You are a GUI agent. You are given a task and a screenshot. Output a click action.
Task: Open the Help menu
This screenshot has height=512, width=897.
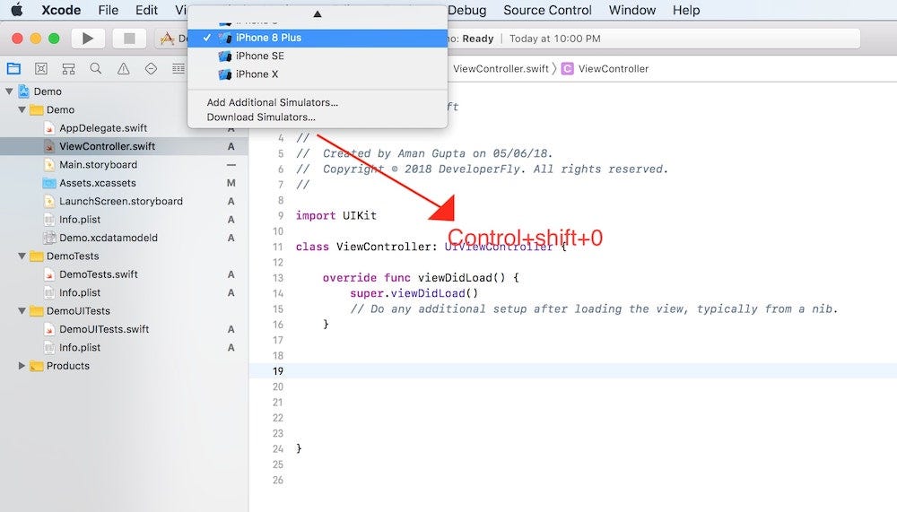click(686, 10)
